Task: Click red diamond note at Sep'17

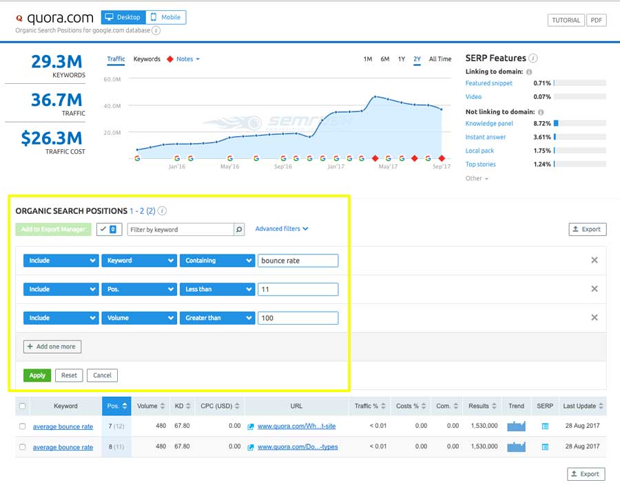Action: point(442,158)
